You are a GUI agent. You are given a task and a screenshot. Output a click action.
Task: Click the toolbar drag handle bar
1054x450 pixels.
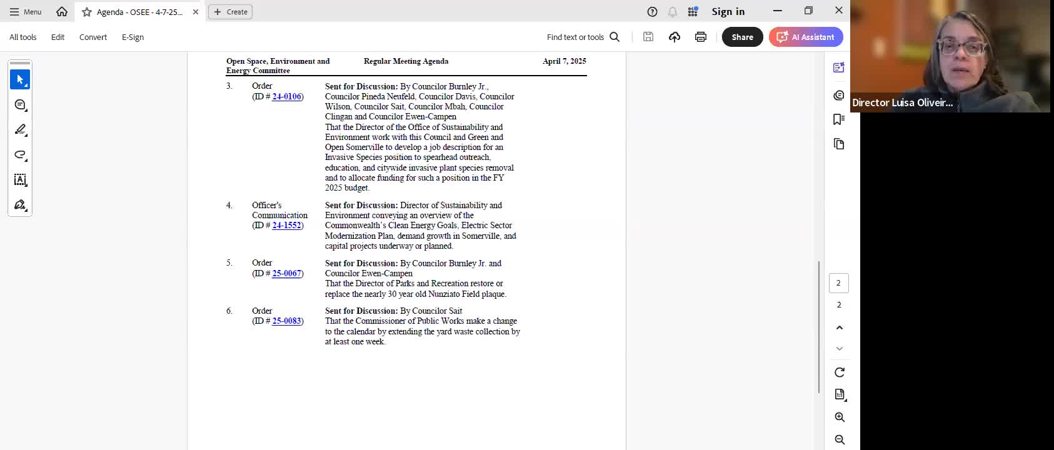[20, 63]
